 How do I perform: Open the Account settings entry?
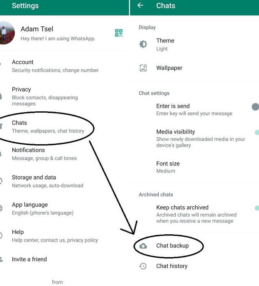(x=65, y=66)
